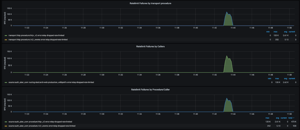Sort Callers legend by avg column

click(285, 79)
